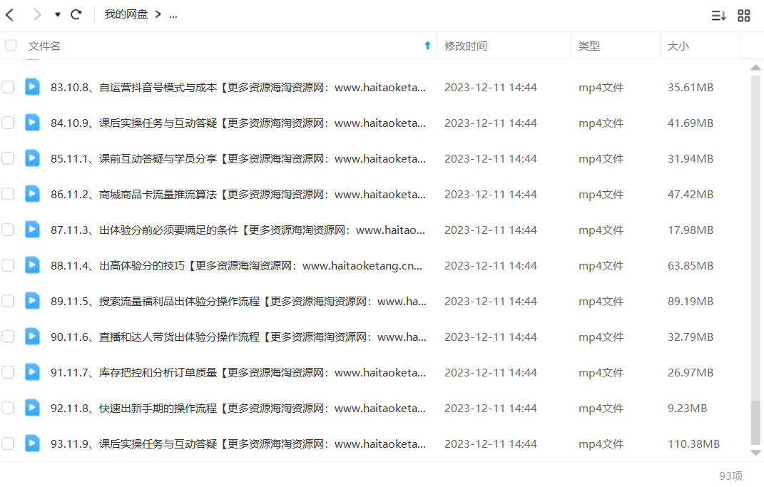Click the video icon of 89.11.5 file
The height and width of the screenshot is (487, 764).
32,300
